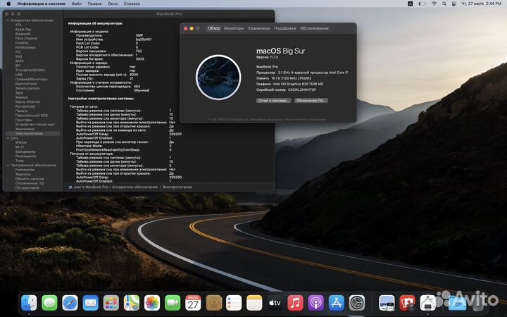
Task: Select Хранилище in System Information sidebar
Action: pos(25,129)
